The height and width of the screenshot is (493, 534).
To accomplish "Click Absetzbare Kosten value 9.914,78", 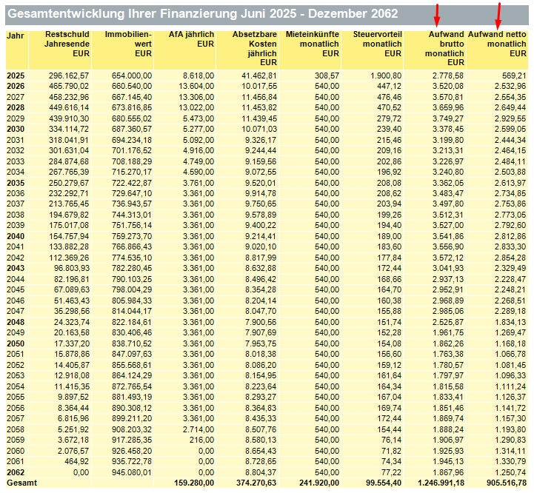I will tap(261, 193).
